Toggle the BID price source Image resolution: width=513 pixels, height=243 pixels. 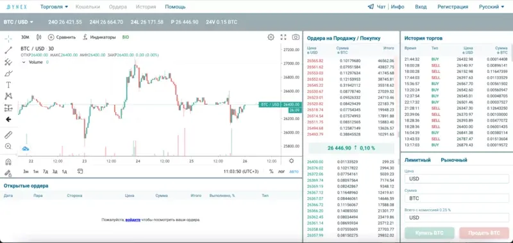(126, 37)
